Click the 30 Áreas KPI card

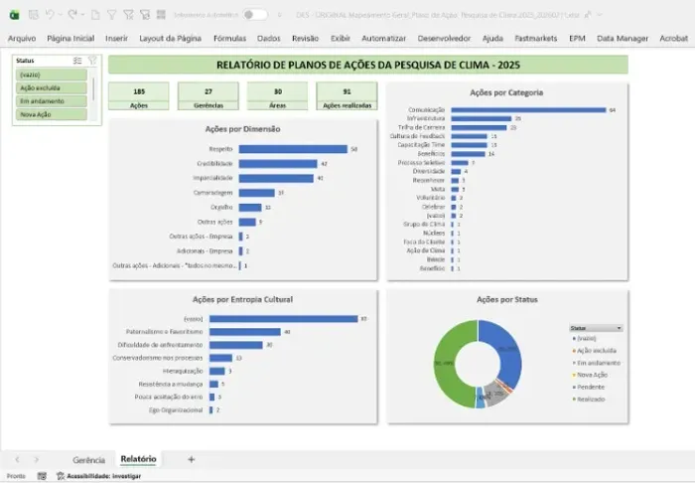pyautogui.click(x=277, y=95)
